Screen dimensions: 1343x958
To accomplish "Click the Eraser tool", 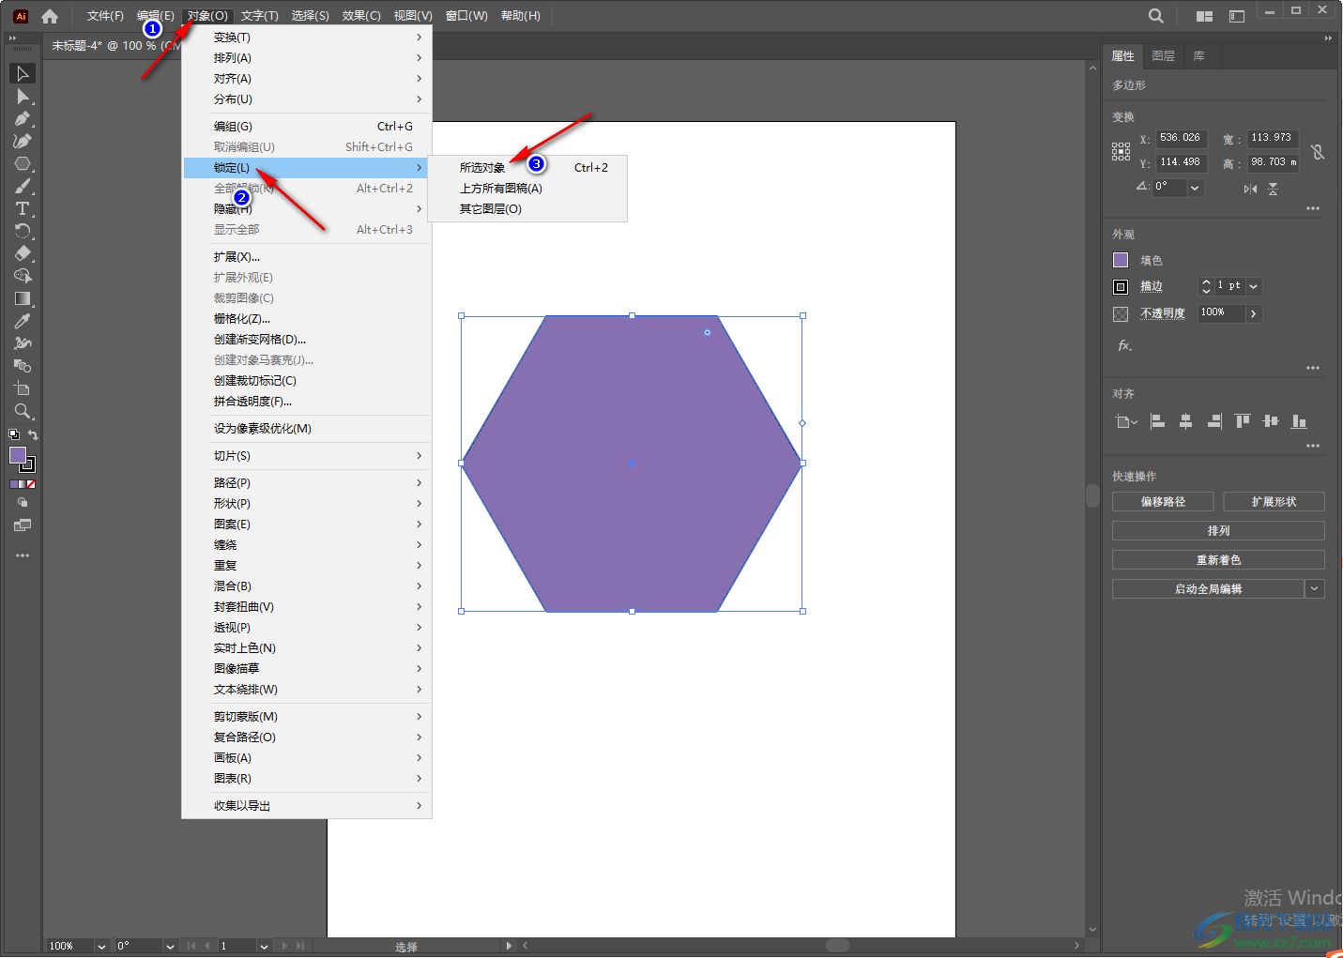I will coord(23,253).
